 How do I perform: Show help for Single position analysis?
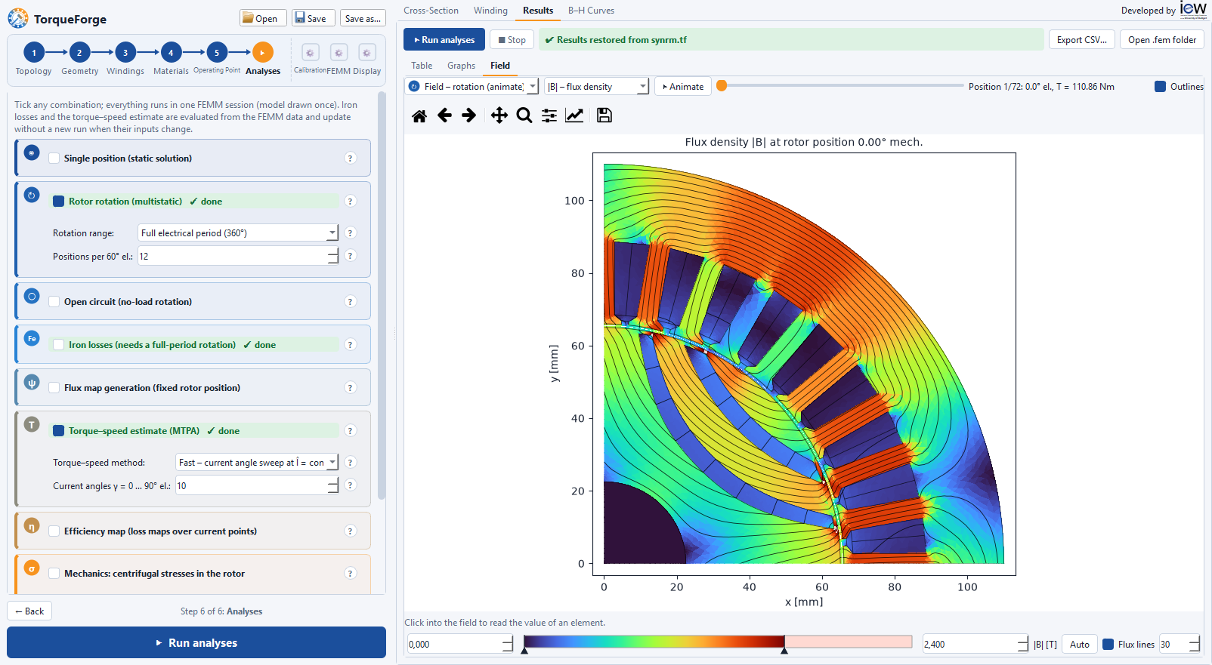(350, 159)
